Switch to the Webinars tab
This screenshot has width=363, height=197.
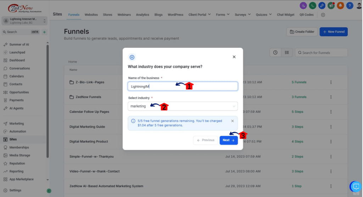[124, 15]
